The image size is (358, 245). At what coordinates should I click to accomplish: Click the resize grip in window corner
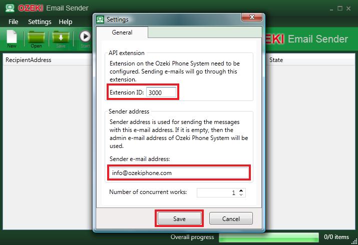point(355,242)
